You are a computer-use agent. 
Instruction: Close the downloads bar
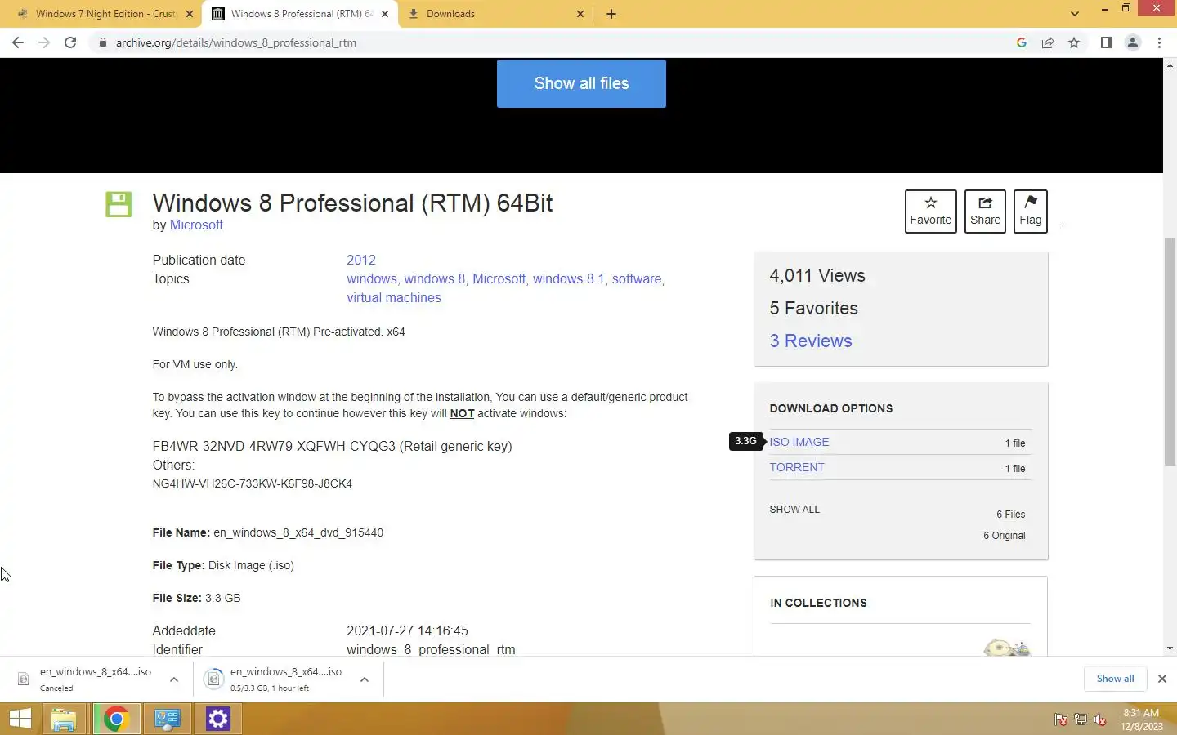1161,679
